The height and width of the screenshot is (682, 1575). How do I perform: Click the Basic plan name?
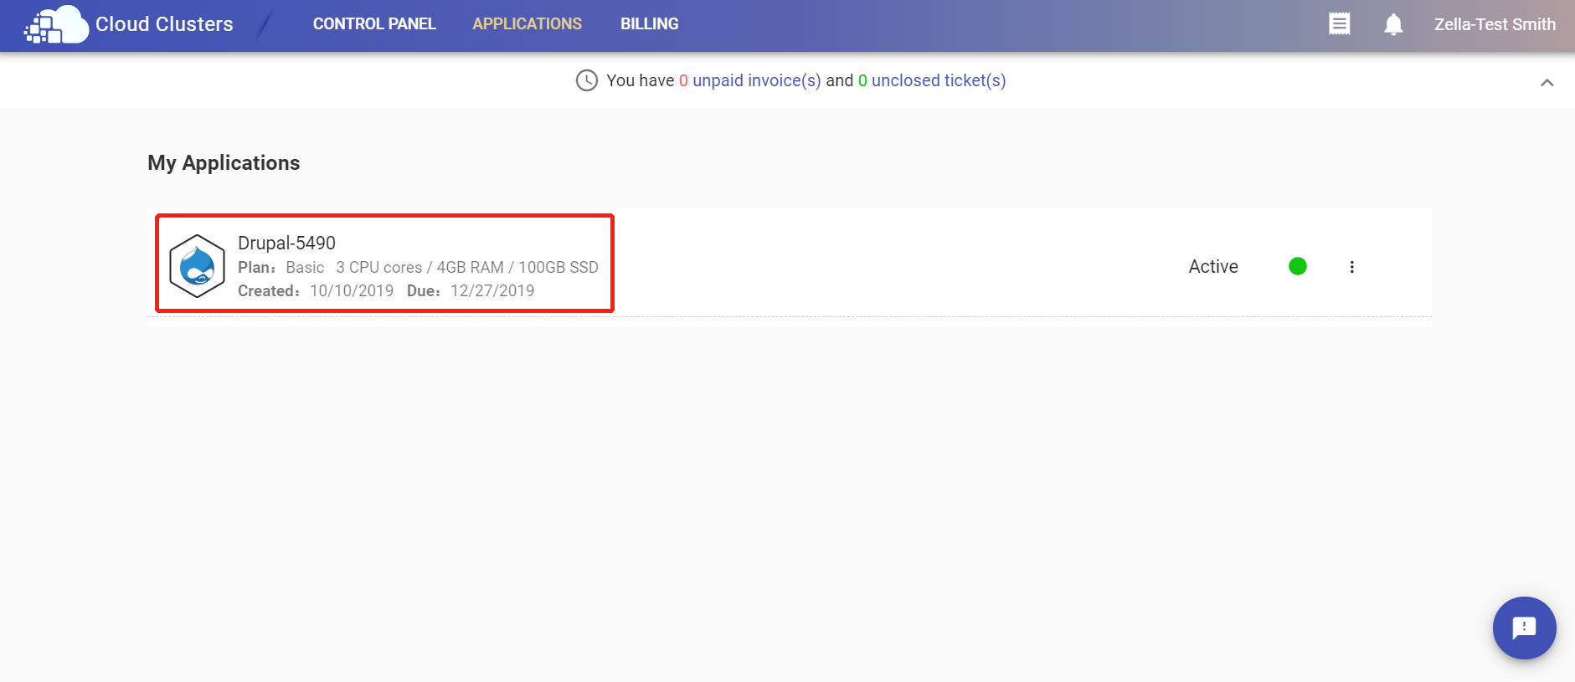click(305, 267)
